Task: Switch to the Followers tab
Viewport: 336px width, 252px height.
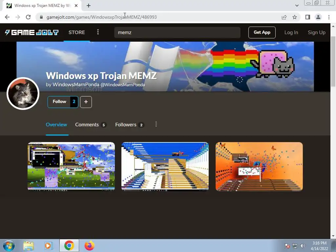Action: (130, 125)
